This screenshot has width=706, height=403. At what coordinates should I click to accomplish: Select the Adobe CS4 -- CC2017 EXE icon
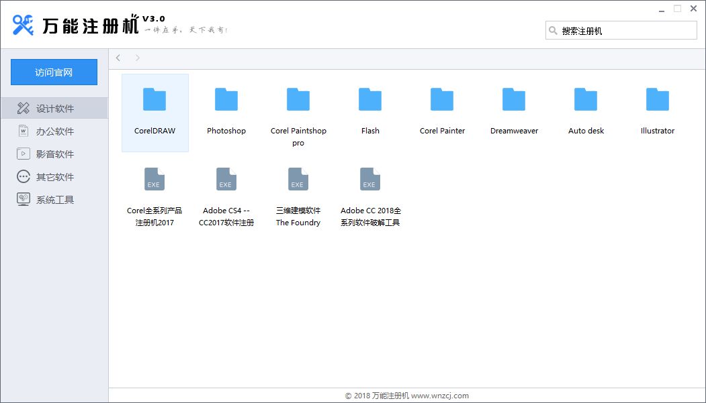226,179
